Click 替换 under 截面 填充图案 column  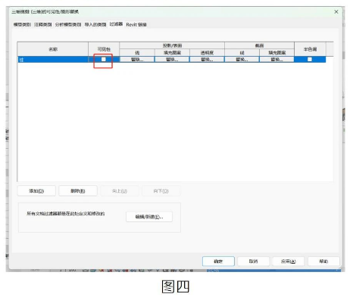point(276,60)
